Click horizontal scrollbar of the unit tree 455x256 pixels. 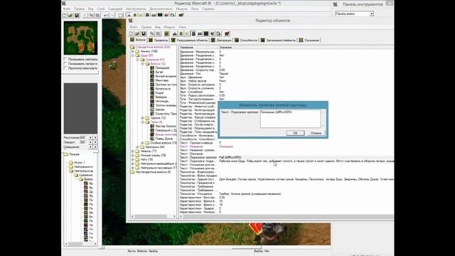tap(154, 216)
